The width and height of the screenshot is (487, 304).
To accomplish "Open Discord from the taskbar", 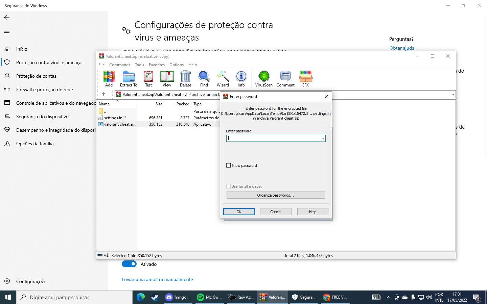I will (x=178, y=297).
